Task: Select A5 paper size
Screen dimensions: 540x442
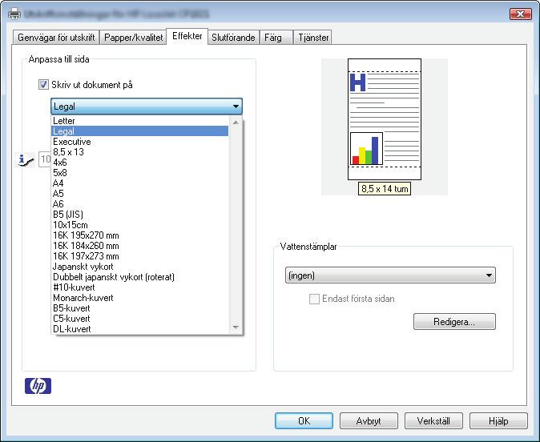Action: 140,194
